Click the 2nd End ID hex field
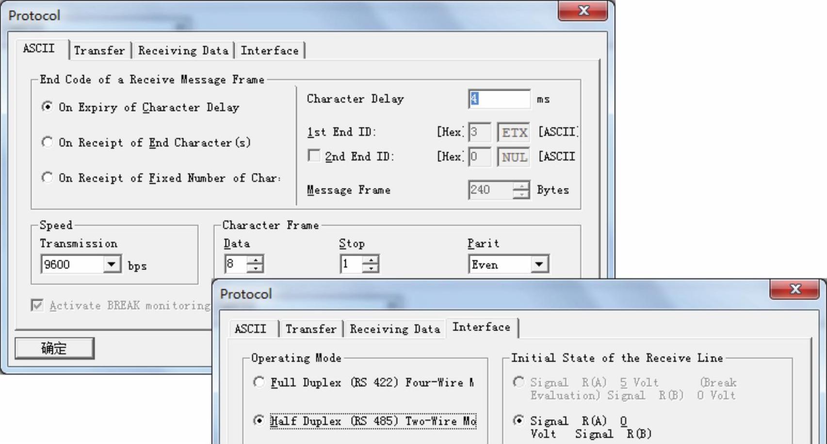 pos(479,157)
